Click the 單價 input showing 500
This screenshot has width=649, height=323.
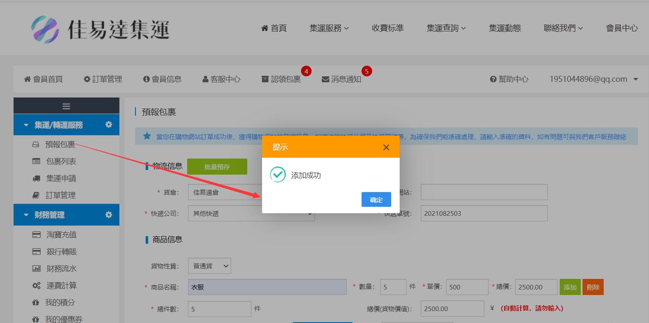(467, 287)
